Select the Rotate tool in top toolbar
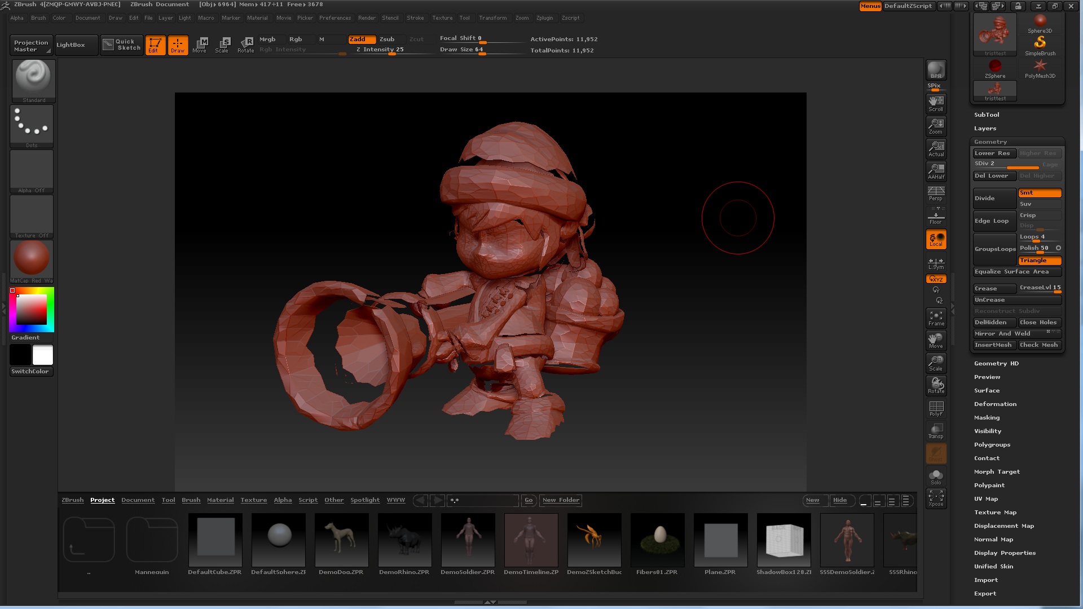 [246, 45]
